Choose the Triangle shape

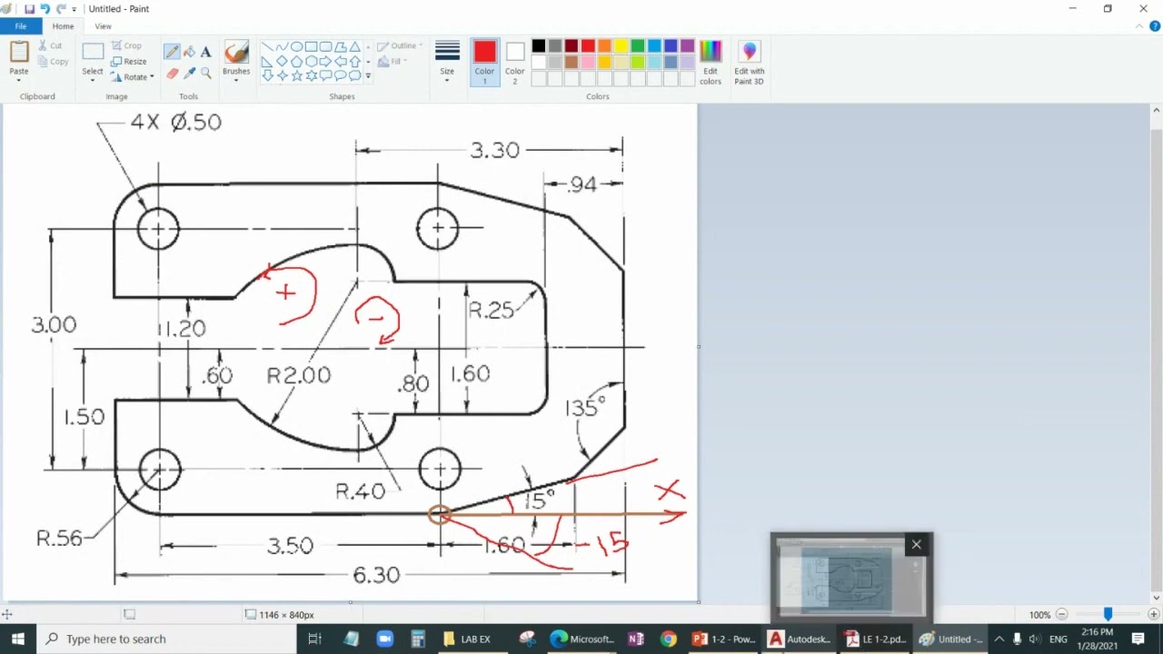tap(354, 47)
